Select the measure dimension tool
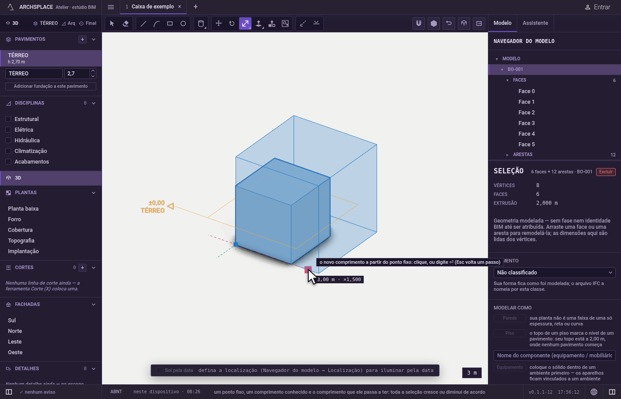This screenshot has width=621, height=399. 303,23
